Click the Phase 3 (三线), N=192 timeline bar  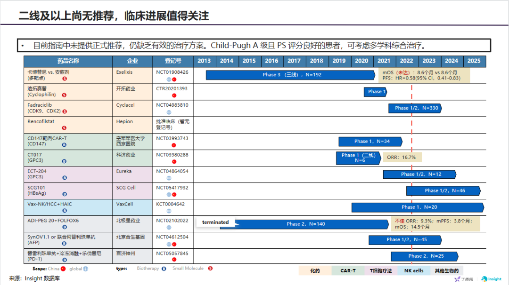tap(290, 75)
